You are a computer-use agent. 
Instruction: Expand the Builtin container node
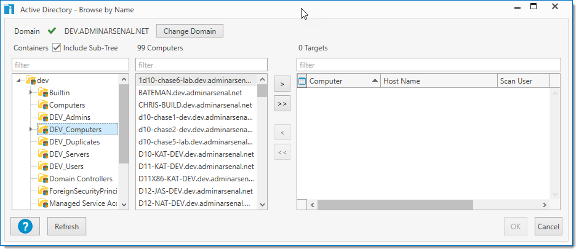31,93
